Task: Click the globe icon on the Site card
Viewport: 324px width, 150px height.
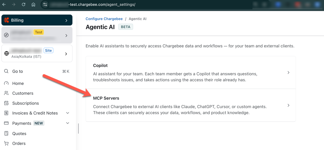Action: click(7, 53)
